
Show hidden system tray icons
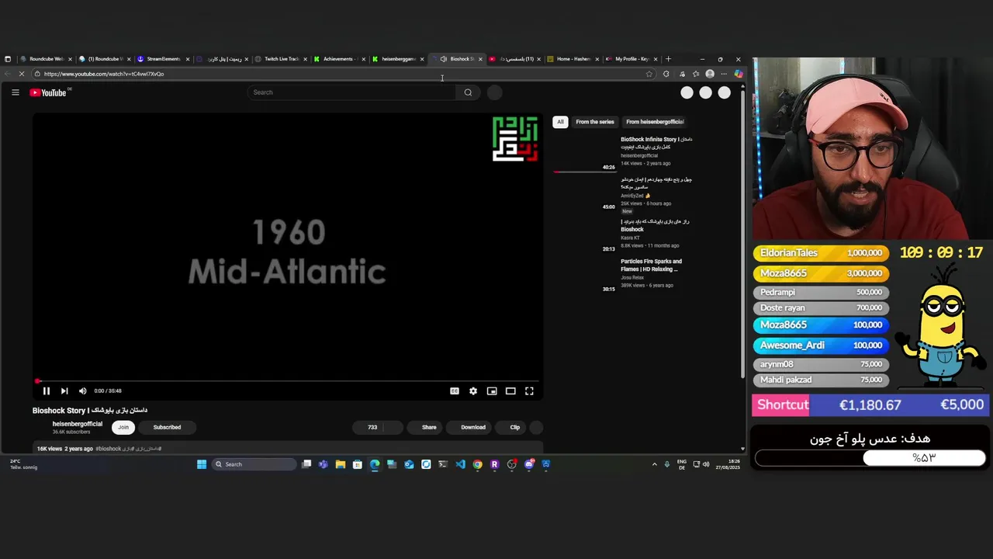point(654,464)
